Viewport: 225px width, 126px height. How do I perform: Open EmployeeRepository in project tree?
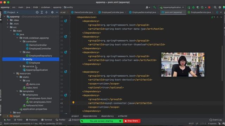[x=40, y=56]
